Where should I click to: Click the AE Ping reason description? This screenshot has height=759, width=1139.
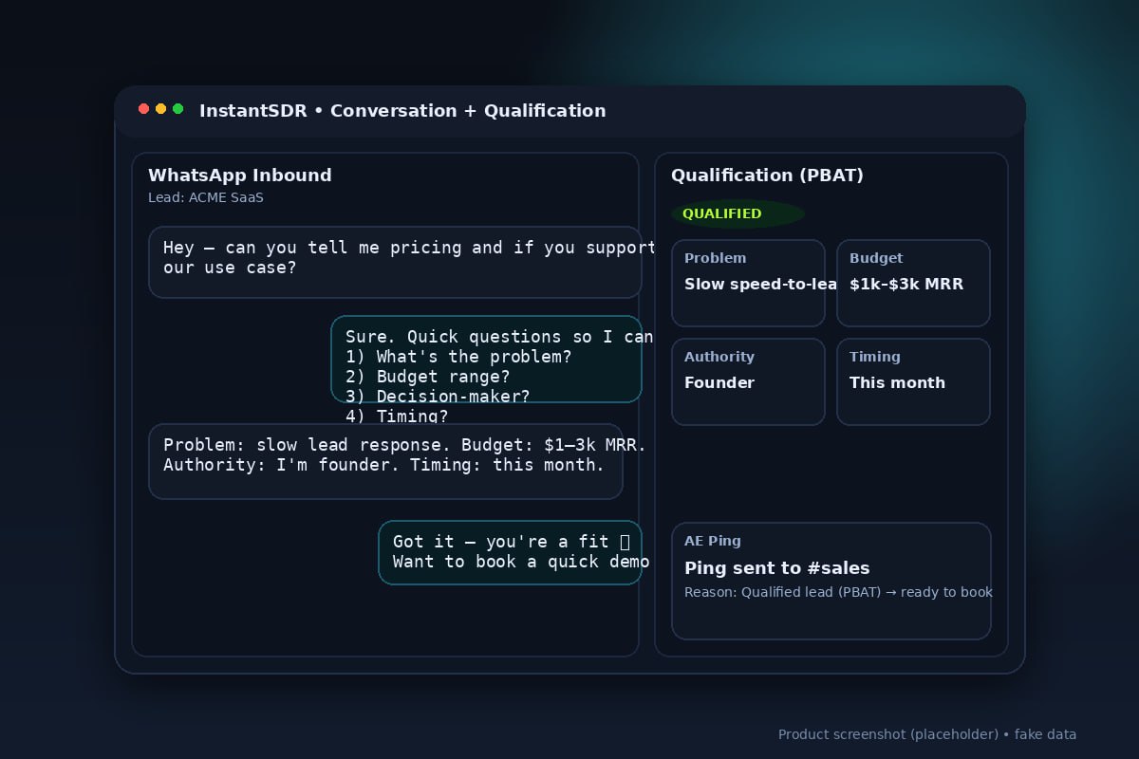837,592
